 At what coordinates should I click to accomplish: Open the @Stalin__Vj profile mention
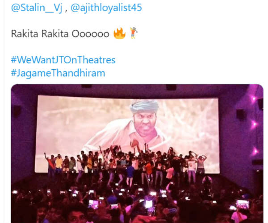[37, 8]
